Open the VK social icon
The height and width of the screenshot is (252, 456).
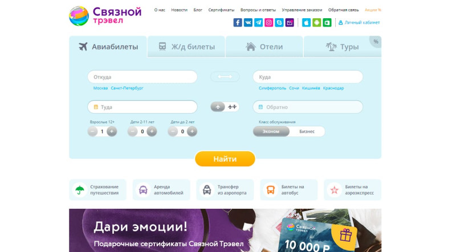click(x=248, y=23)
